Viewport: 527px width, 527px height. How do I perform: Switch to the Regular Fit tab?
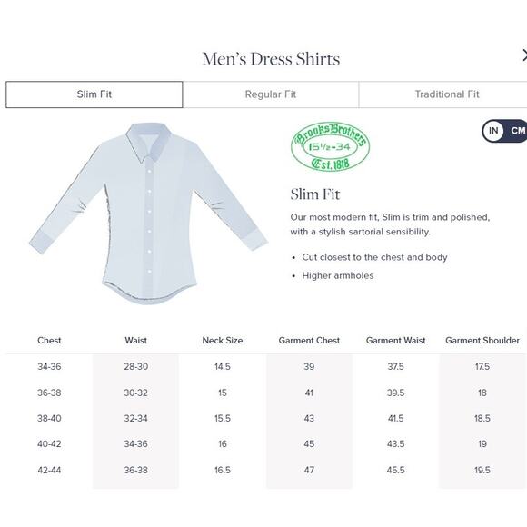point(271,94)
